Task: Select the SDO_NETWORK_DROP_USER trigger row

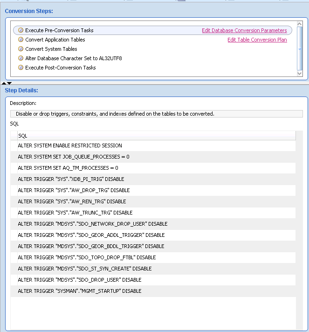Action: (153, 224)
